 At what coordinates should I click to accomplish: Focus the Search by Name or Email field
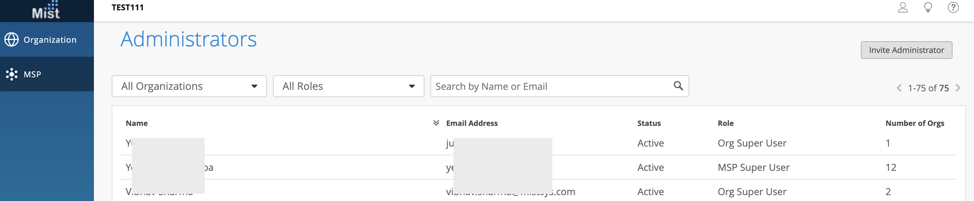pyautogui.click(x=552, y=86)
